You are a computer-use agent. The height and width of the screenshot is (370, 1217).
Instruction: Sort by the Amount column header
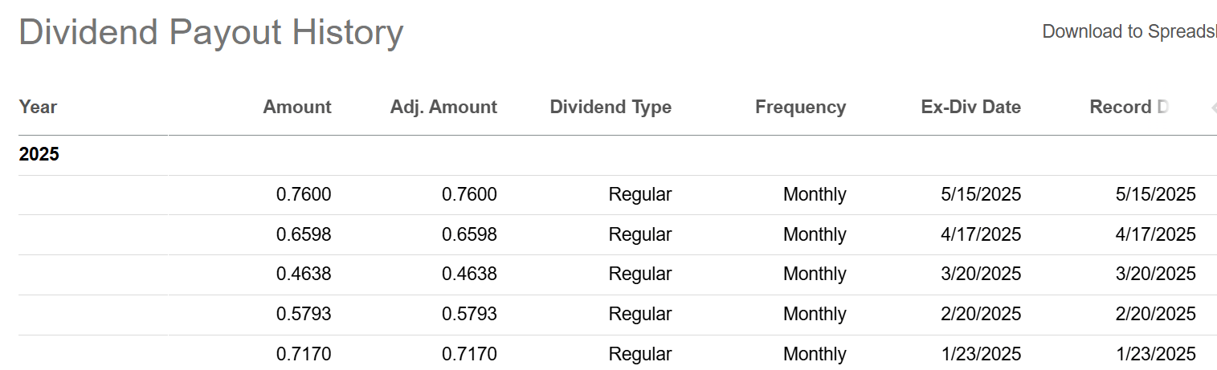tap(297, 107)
